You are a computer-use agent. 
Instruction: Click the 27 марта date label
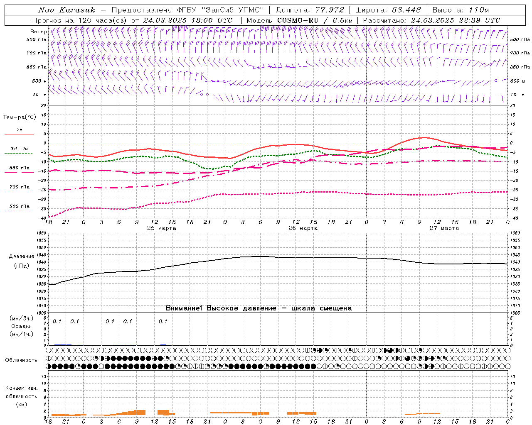pos(444,228)
